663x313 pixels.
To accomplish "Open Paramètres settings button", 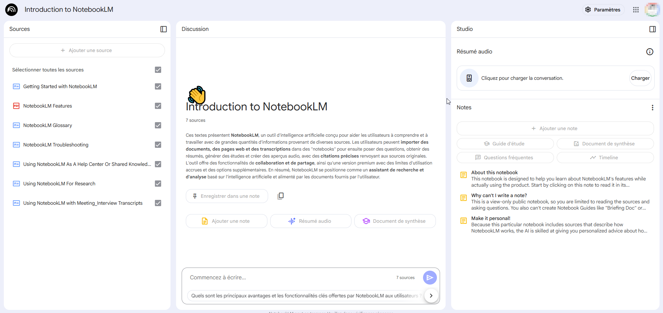I will [x=603, y=10].
